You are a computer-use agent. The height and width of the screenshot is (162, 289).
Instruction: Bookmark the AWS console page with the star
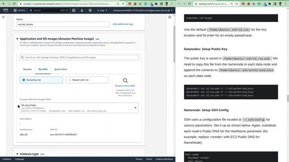pyautogui.click(x=123, y=4)
